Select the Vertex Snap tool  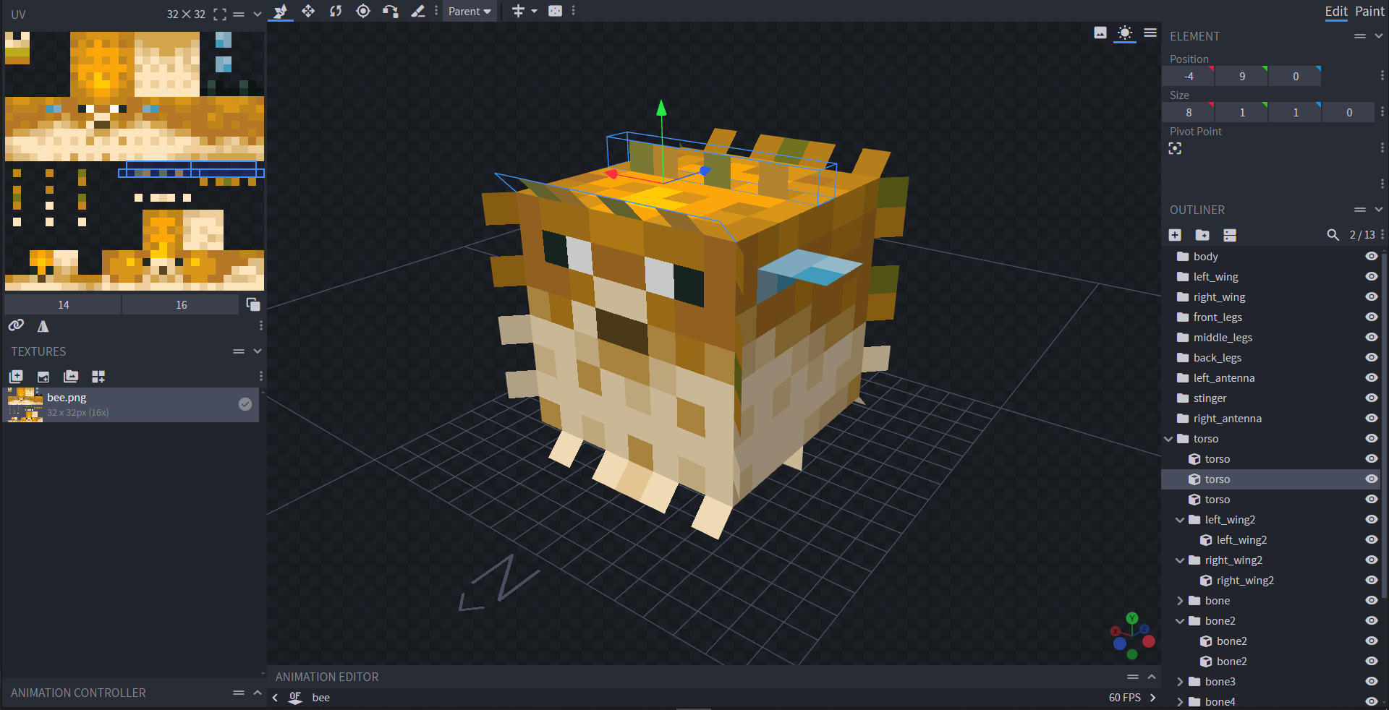pos(391,11)
